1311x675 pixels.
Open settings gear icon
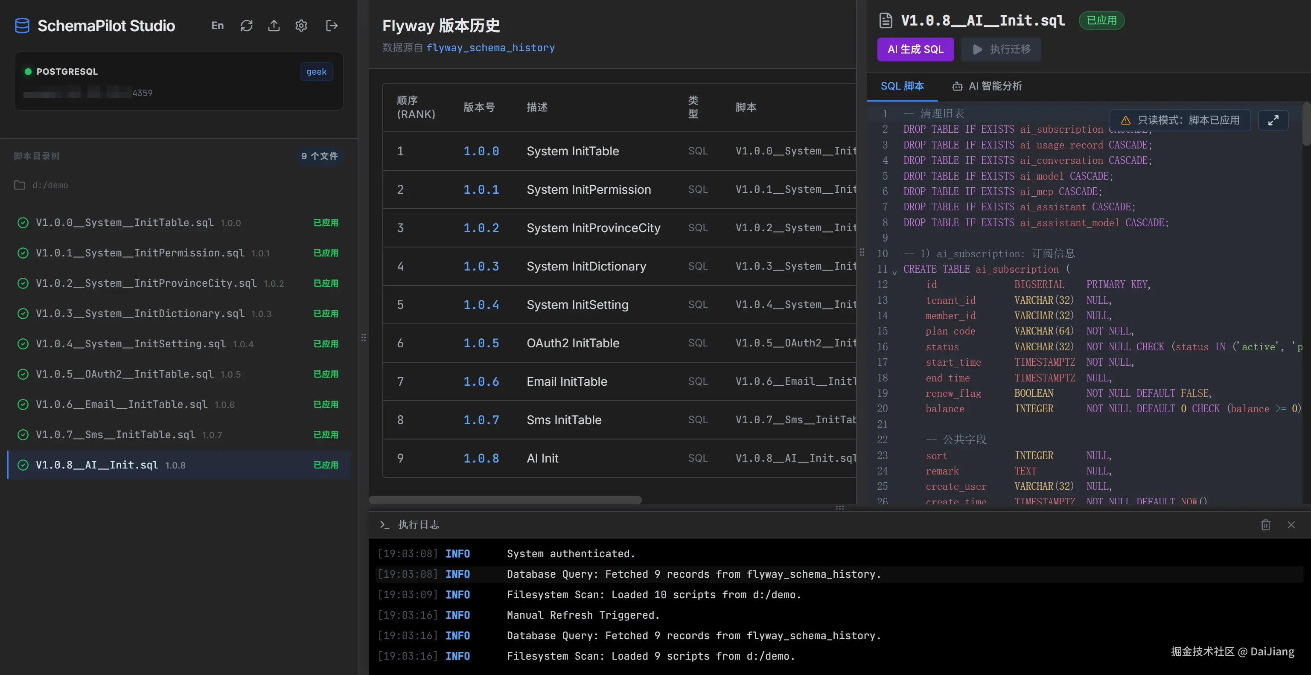coord(301,26)
